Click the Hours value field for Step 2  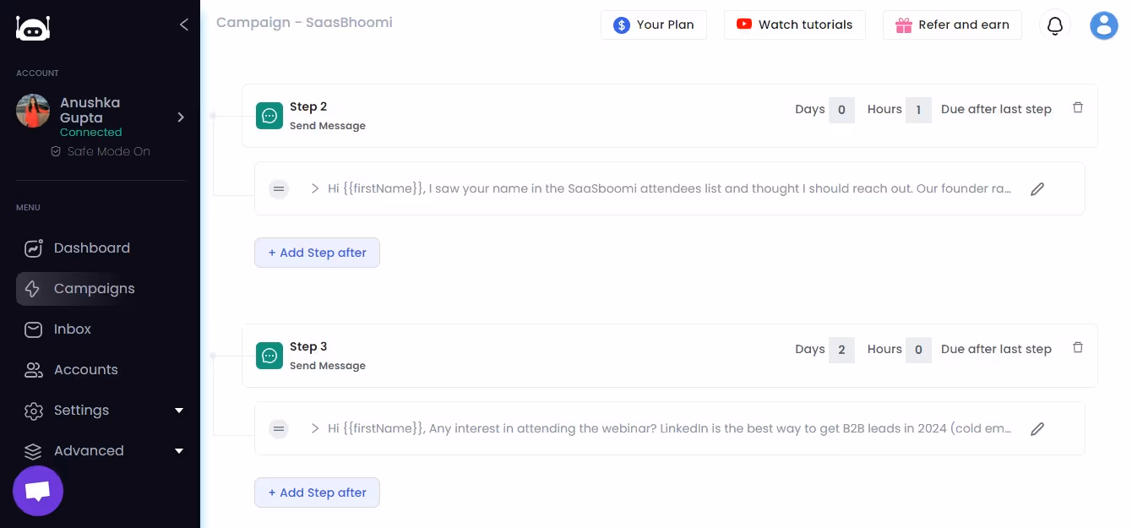[920, 110]
